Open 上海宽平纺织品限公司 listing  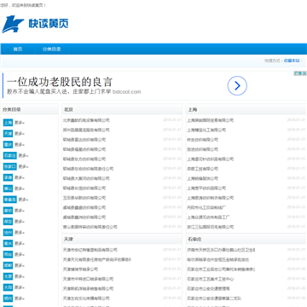click(206, 188)
